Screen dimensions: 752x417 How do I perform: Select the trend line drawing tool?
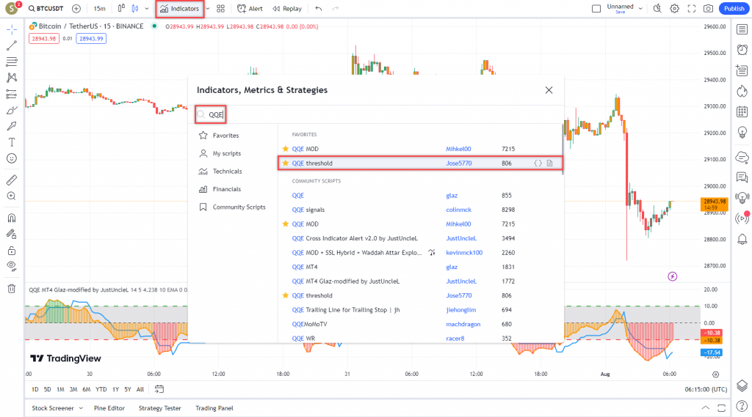tap(12, 45)
